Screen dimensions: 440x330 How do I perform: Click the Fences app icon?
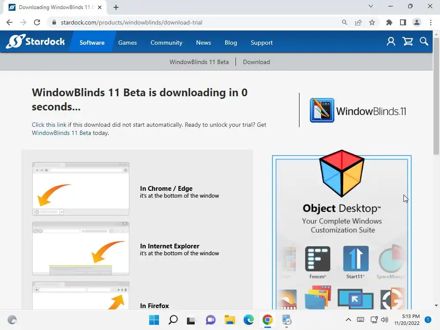(318, 259)
